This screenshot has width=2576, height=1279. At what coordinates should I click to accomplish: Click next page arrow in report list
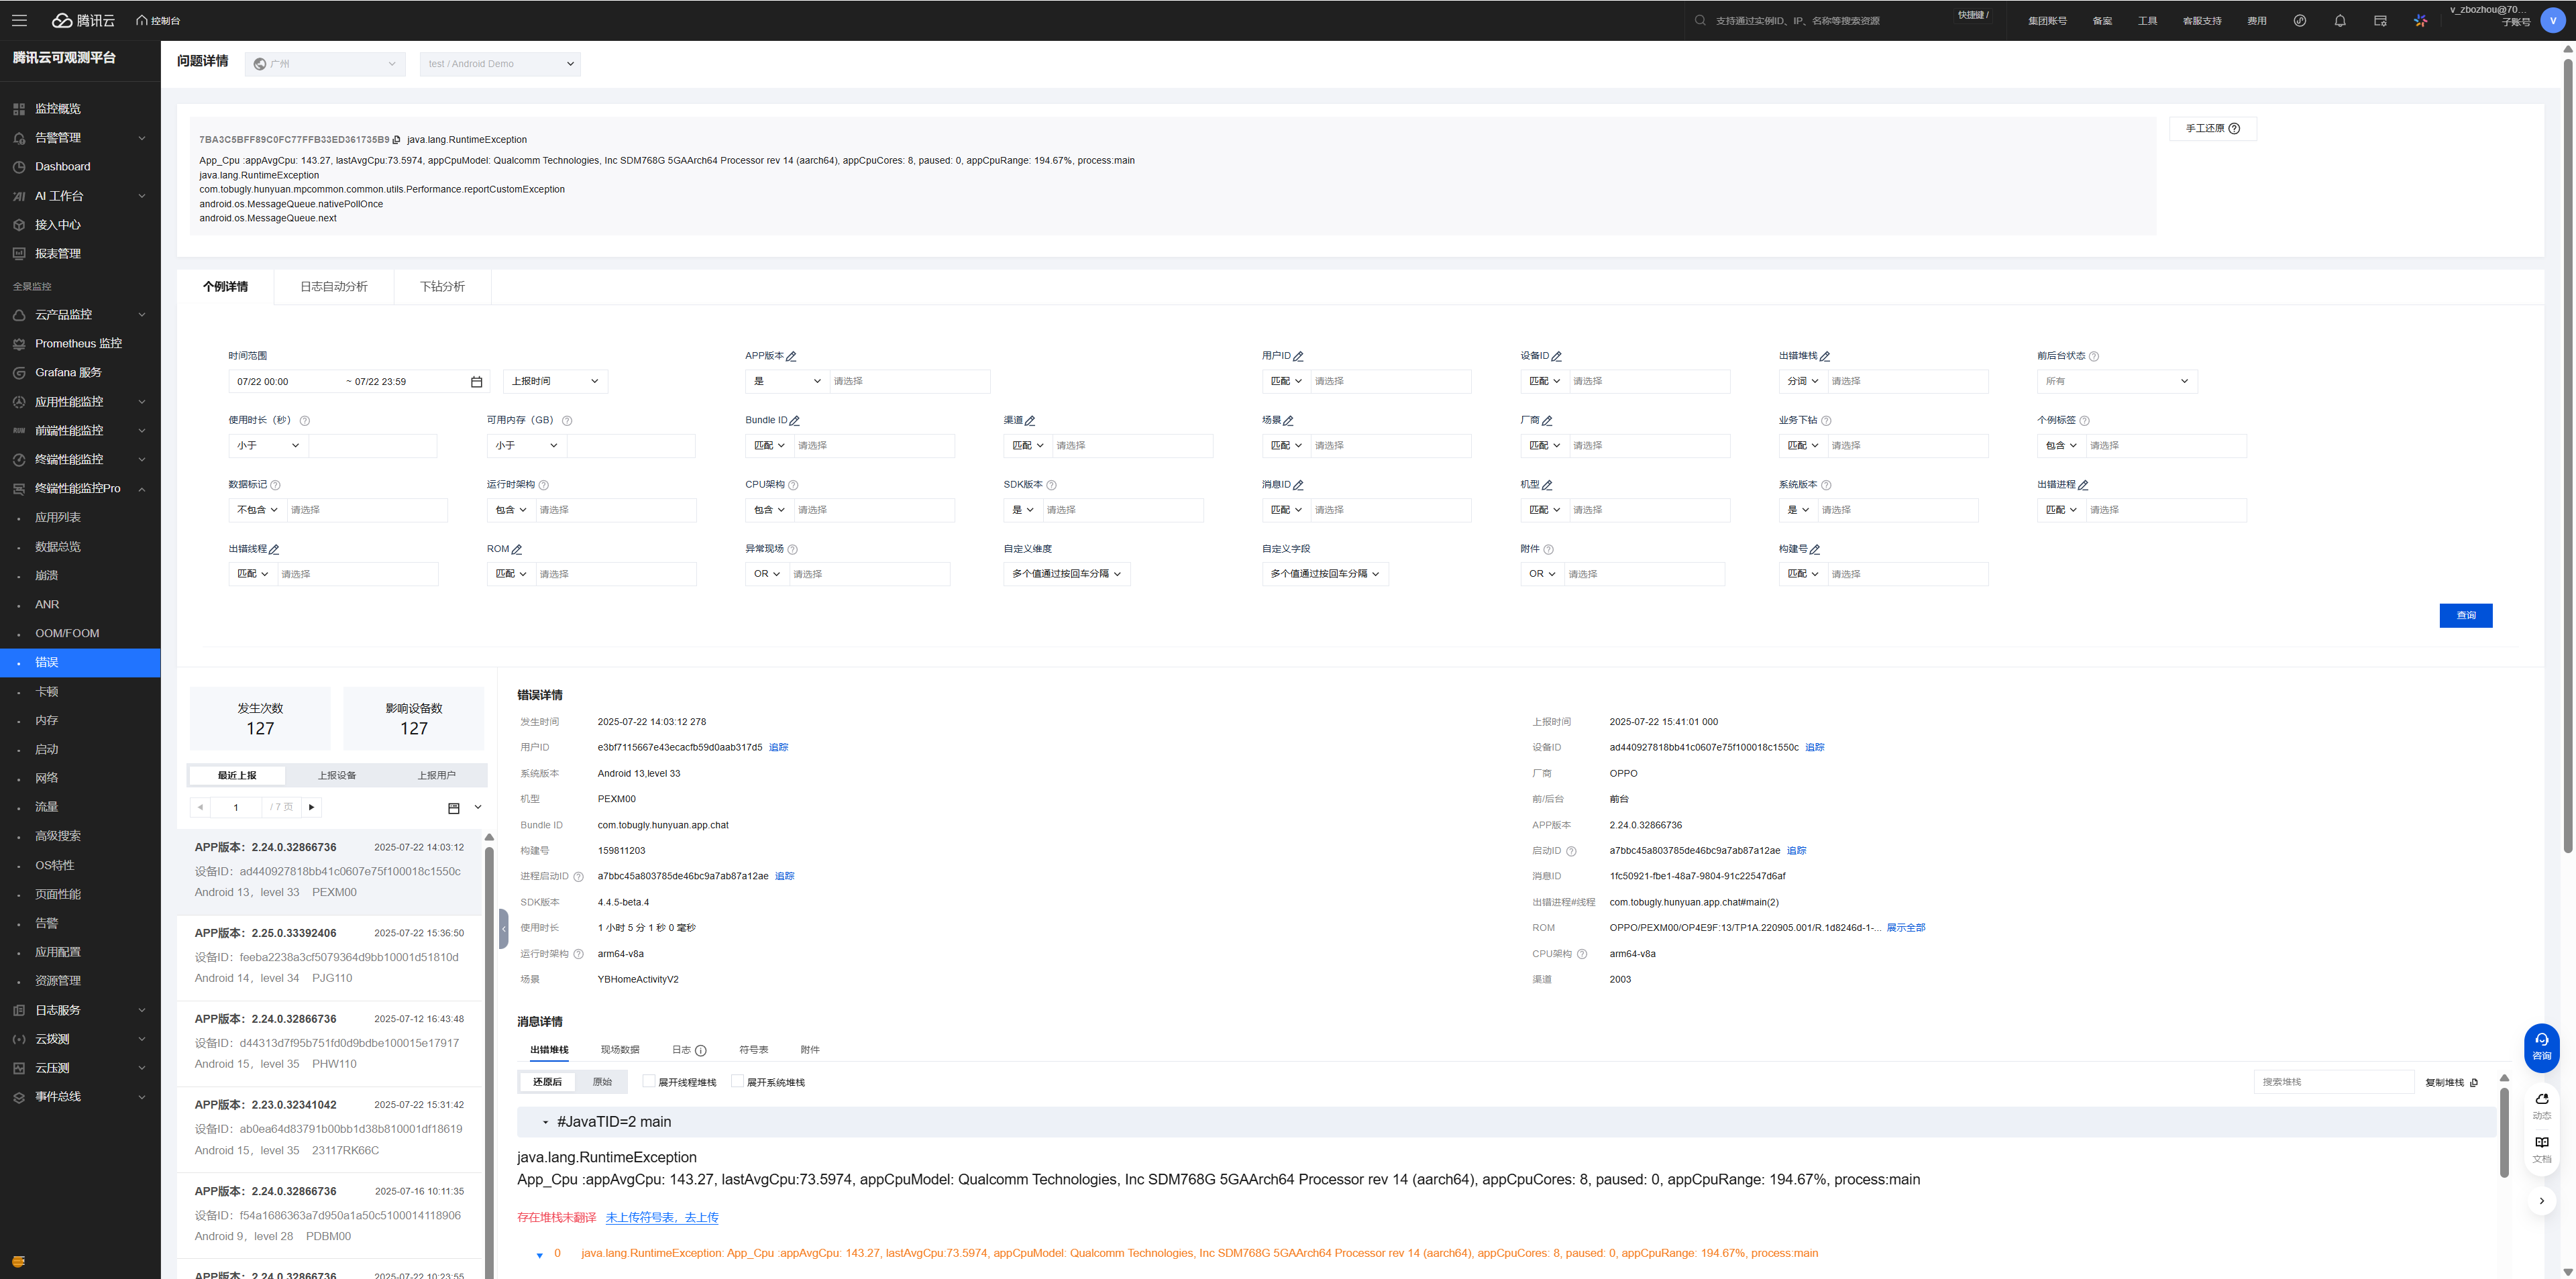pos(311,807)
